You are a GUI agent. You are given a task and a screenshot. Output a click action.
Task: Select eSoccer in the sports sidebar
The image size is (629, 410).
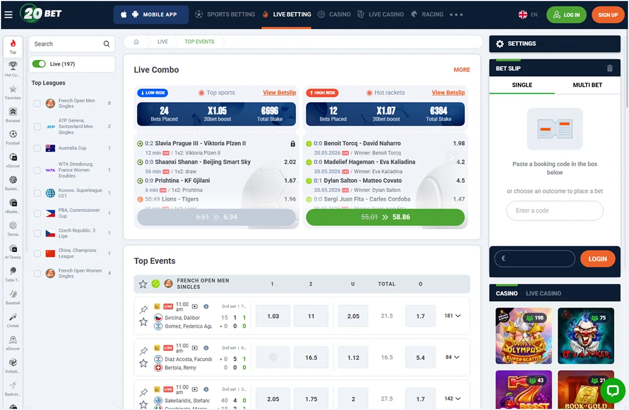[x=13, y=342]
